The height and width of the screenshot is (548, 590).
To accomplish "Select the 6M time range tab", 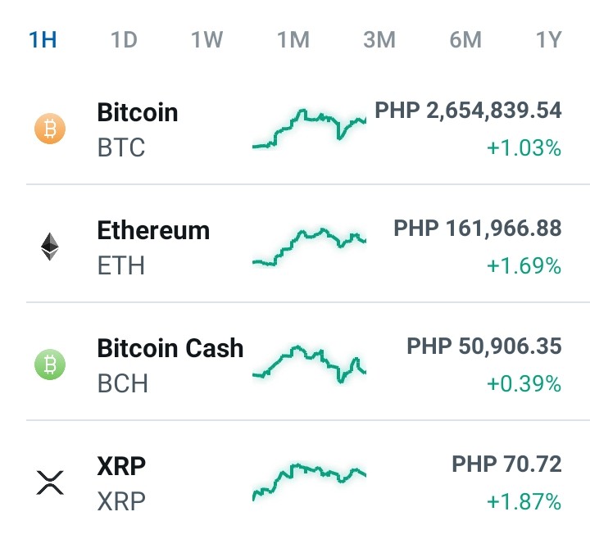I will 465,39.
